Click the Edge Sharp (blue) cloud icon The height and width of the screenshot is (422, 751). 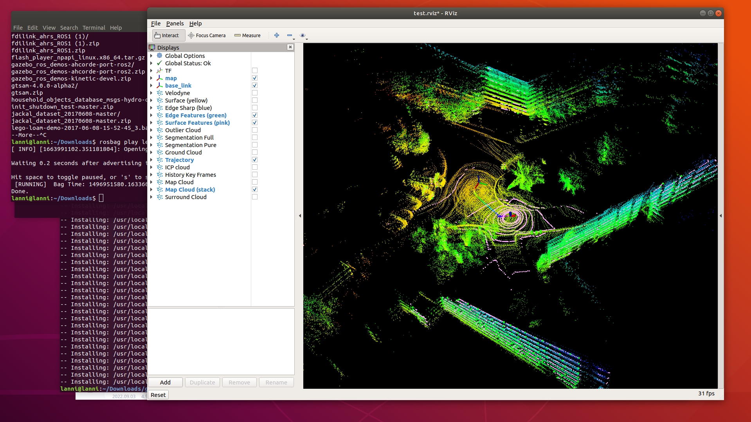tap(160, 108)
